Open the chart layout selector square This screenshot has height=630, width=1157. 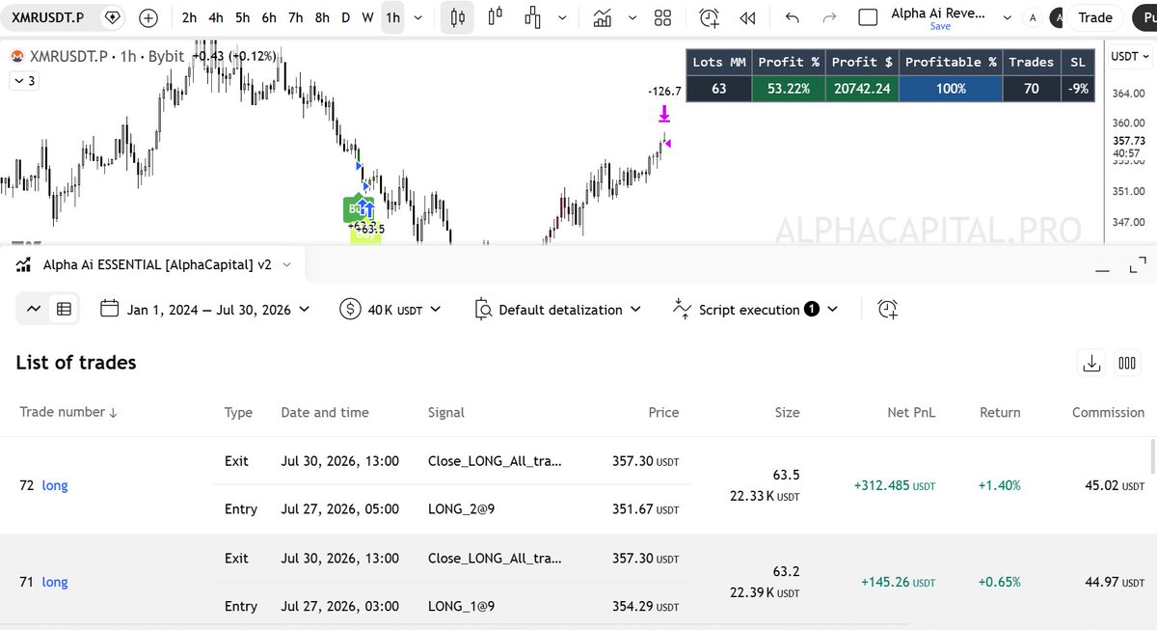[868, 17]
